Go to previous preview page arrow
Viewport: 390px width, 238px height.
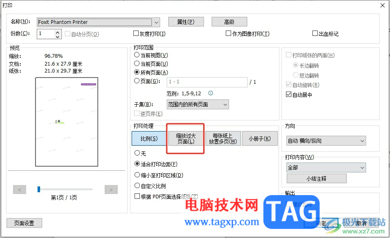[x=20, y=190]
